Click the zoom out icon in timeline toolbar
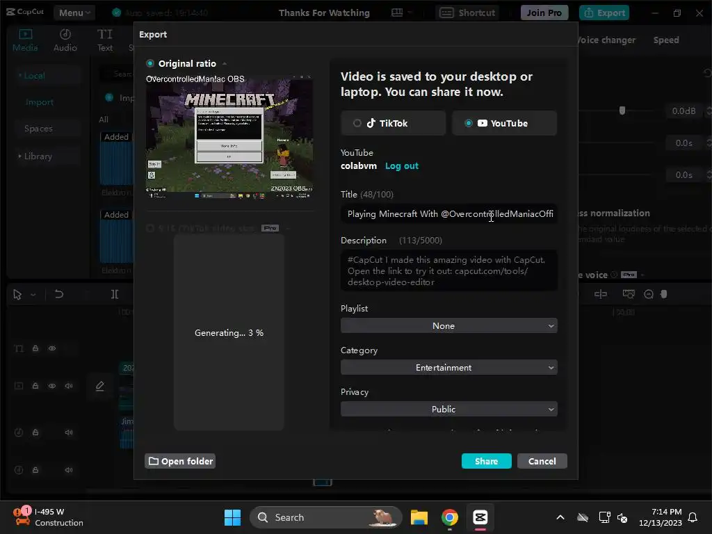Viewport: 712px width, 534px height. click(x=649, y=294)
